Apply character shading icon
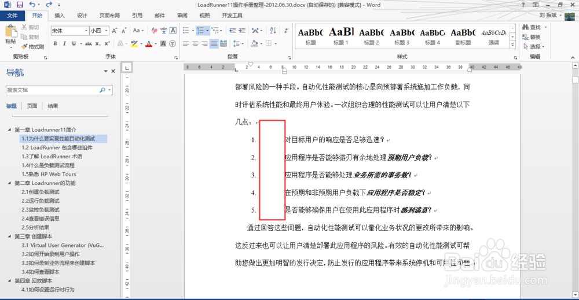Viewport: 579px width, 300px height. click(163, 44)
